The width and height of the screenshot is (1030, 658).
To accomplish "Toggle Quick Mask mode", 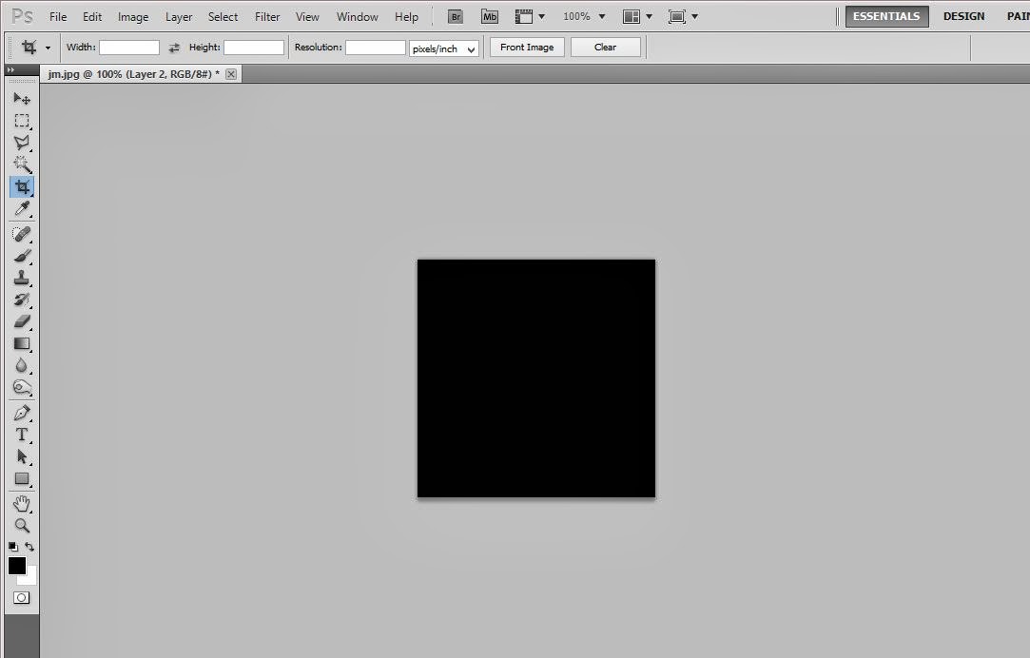I will coord(22,597).
